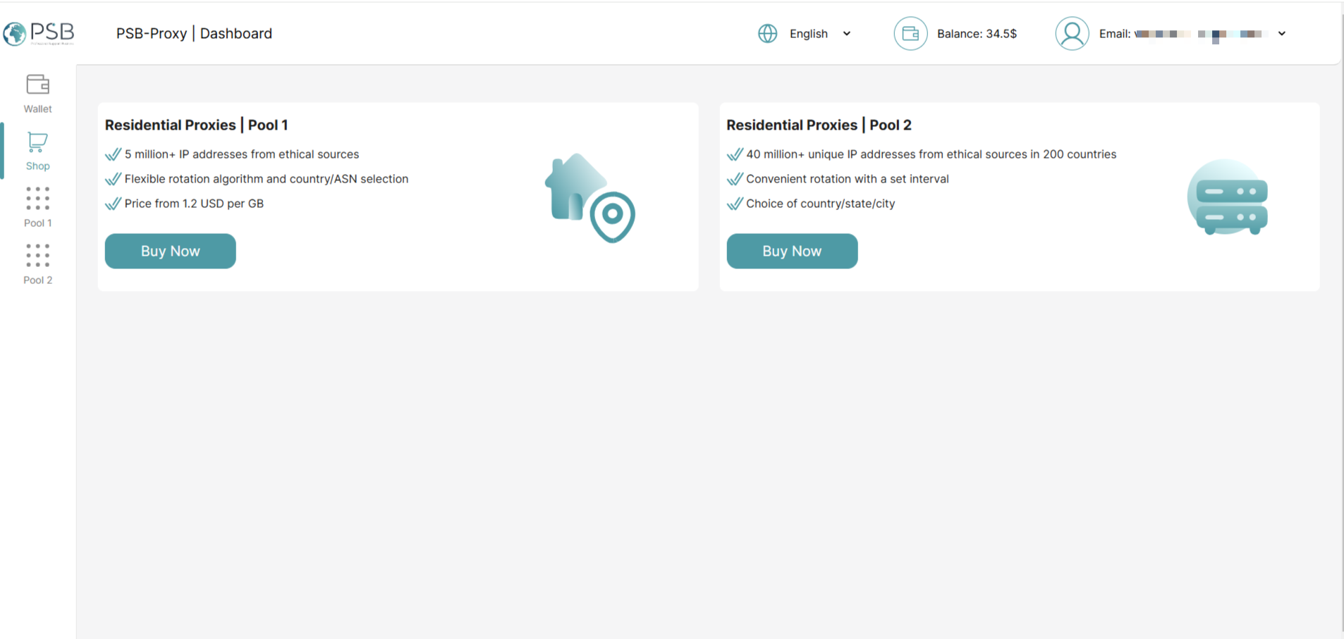Click the user profile avatar icon
Viewport: 1344px width, 639px height.
pyautogui.click(x=1072, y=33)
